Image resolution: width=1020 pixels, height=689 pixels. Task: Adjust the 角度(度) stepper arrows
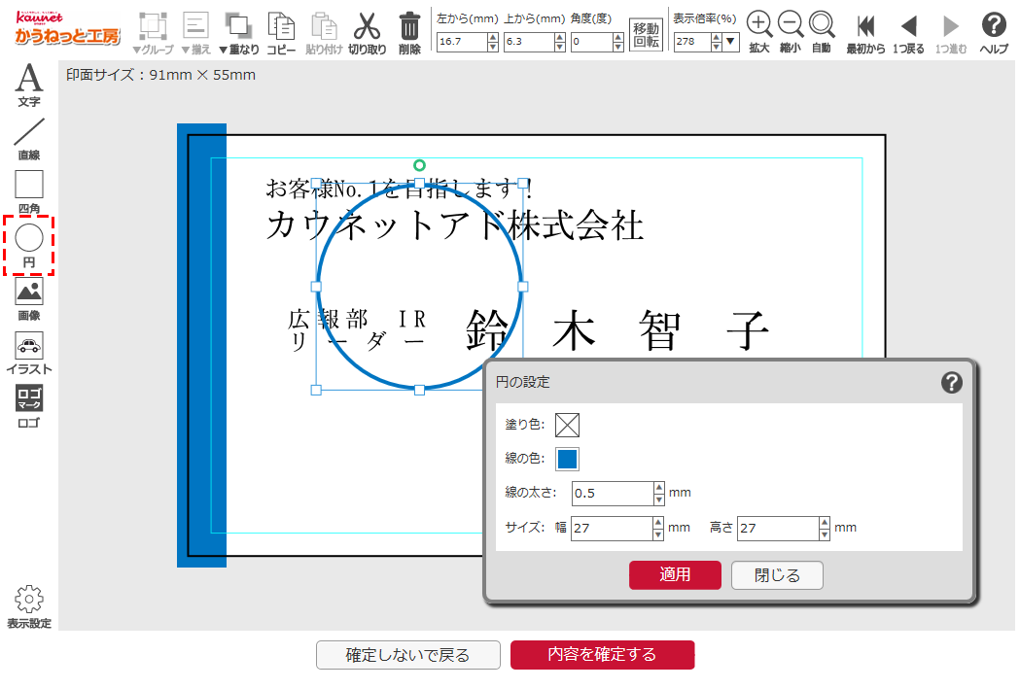[618, 42]
